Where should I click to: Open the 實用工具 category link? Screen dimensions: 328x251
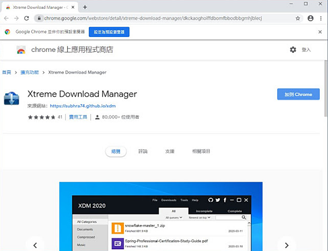click(x=78, y=117)
